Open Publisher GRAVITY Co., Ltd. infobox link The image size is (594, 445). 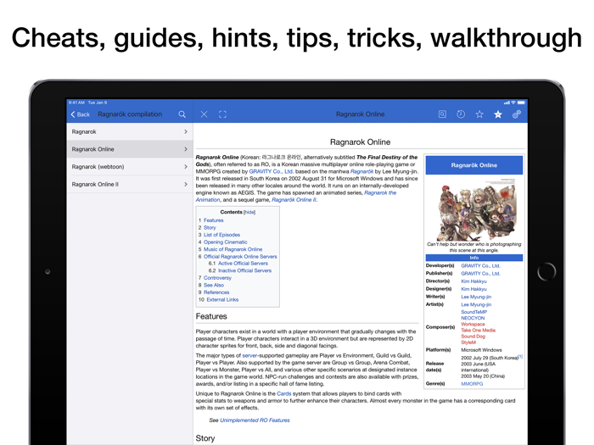pos(480,273)
